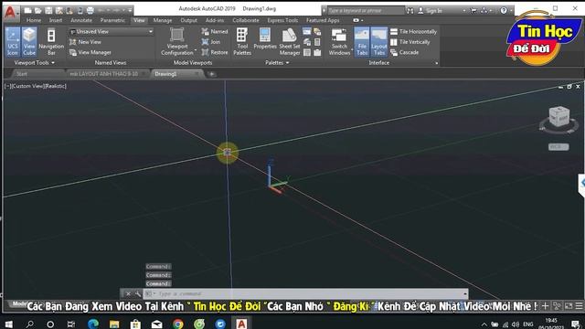Switch to Featured Apps ribbon tab
Screen dimensions: 585x329
coord(323,20)
